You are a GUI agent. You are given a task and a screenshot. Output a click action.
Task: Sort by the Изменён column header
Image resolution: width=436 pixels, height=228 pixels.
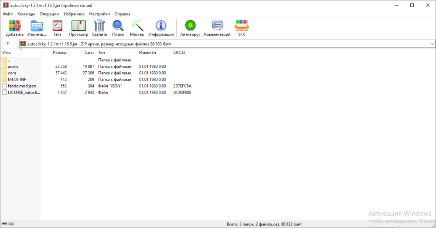pos(154,52)
